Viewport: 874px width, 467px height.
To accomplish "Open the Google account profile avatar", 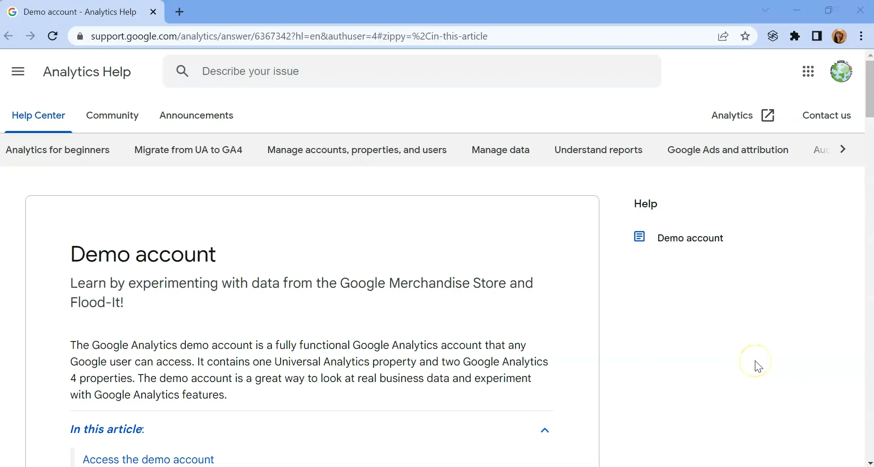I will [840, 71].
